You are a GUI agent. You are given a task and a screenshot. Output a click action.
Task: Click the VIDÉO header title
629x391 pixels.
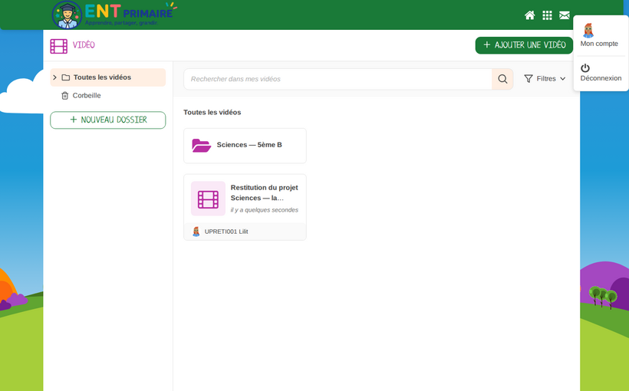(x=84, y=45)
